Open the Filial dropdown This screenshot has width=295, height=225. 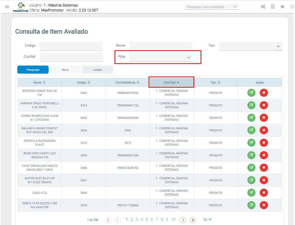pyautogui.click(x=189, y=58)
